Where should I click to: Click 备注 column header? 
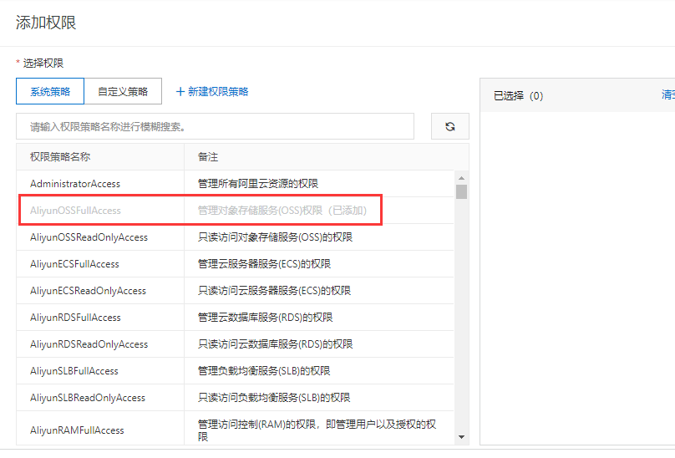point(208,157)
